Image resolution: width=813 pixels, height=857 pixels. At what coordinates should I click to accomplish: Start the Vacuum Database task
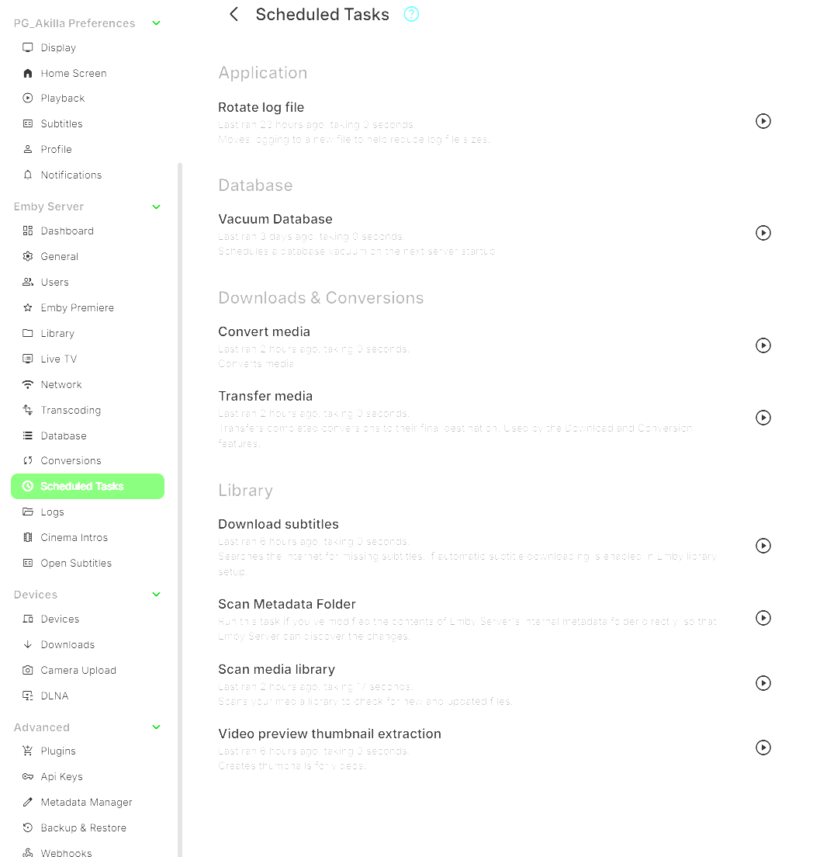point(763,233)
